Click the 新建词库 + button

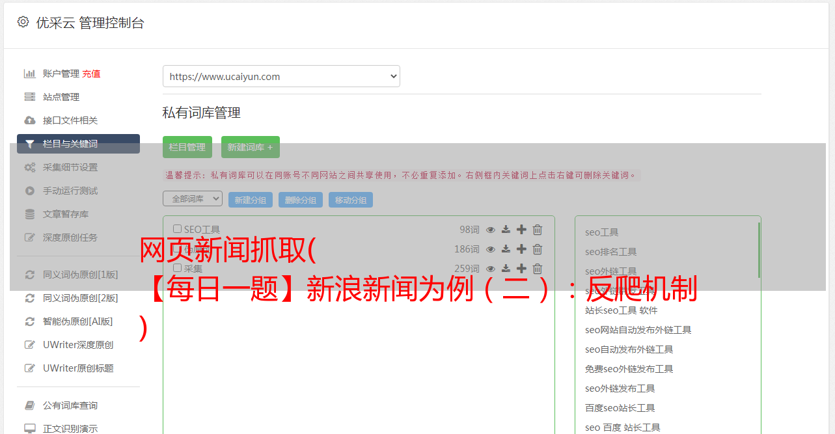[251, 147]
